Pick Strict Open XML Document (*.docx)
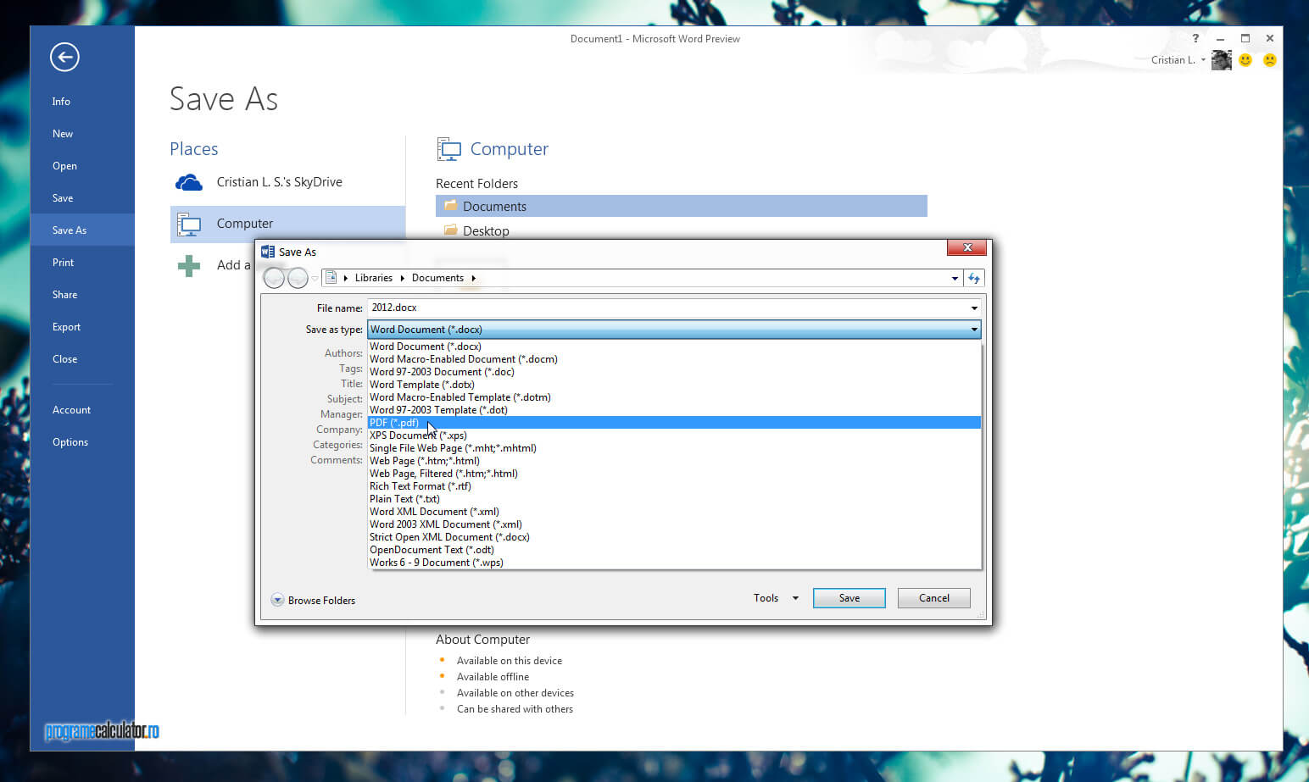This screenshot has width=1309, height=782. pyautogui.click(x=674, y=537)
